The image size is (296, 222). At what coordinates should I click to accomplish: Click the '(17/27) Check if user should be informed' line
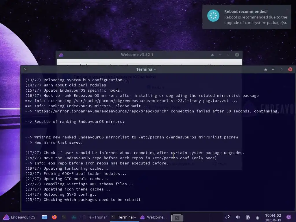[135, 153]
